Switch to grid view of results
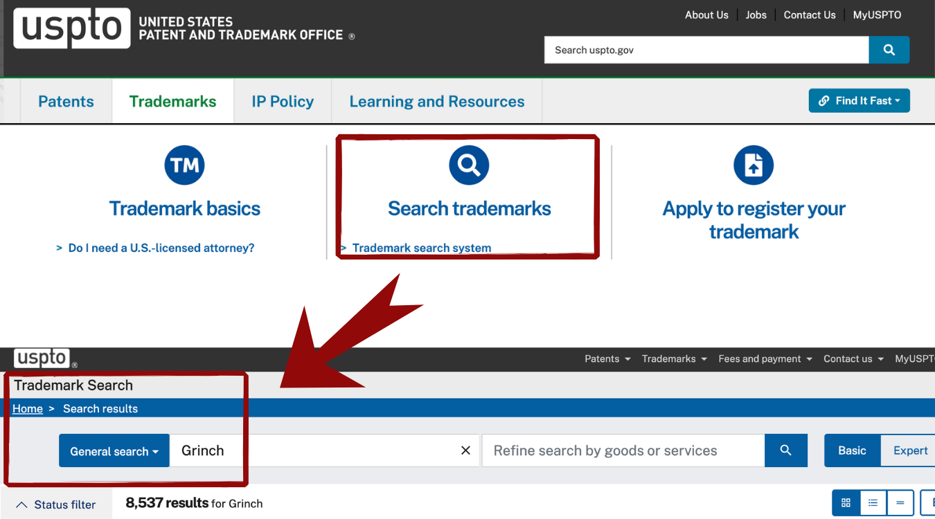This screenshot has width=935, height=519. 846,503
